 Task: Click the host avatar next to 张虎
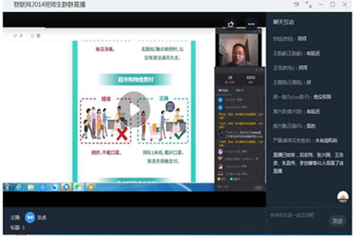[x=30, y=216]
